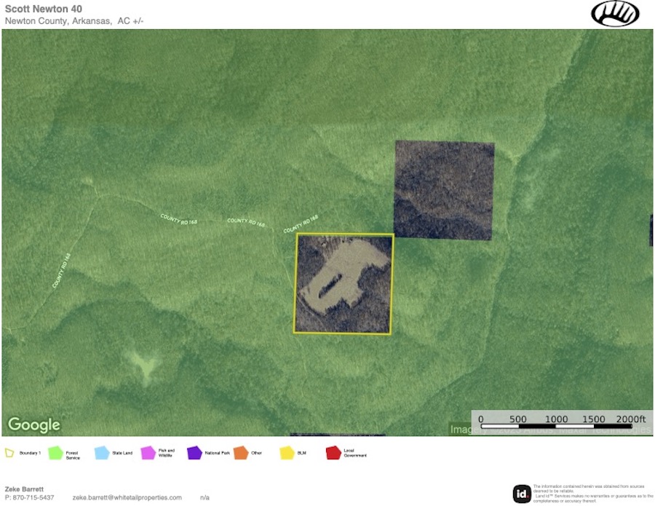655x506 pixels.
Task: Click the orange Other legend swatch
Action: coord(241,453)
